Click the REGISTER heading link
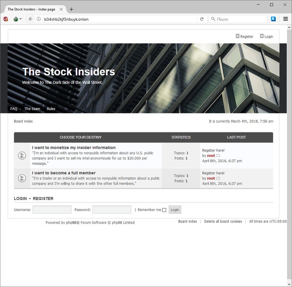Image resolution: width=292 pixels, height=287 pixels. pyautogui.click(x=43, y=198)
